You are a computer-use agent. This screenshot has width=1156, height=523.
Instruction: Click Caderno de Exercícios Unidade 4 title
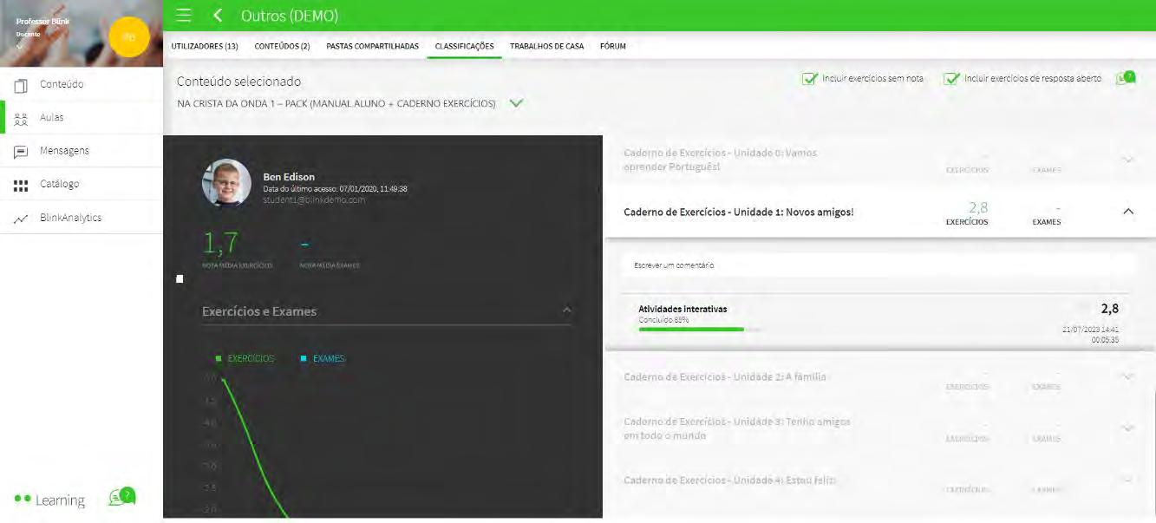[x=729, y=480]
